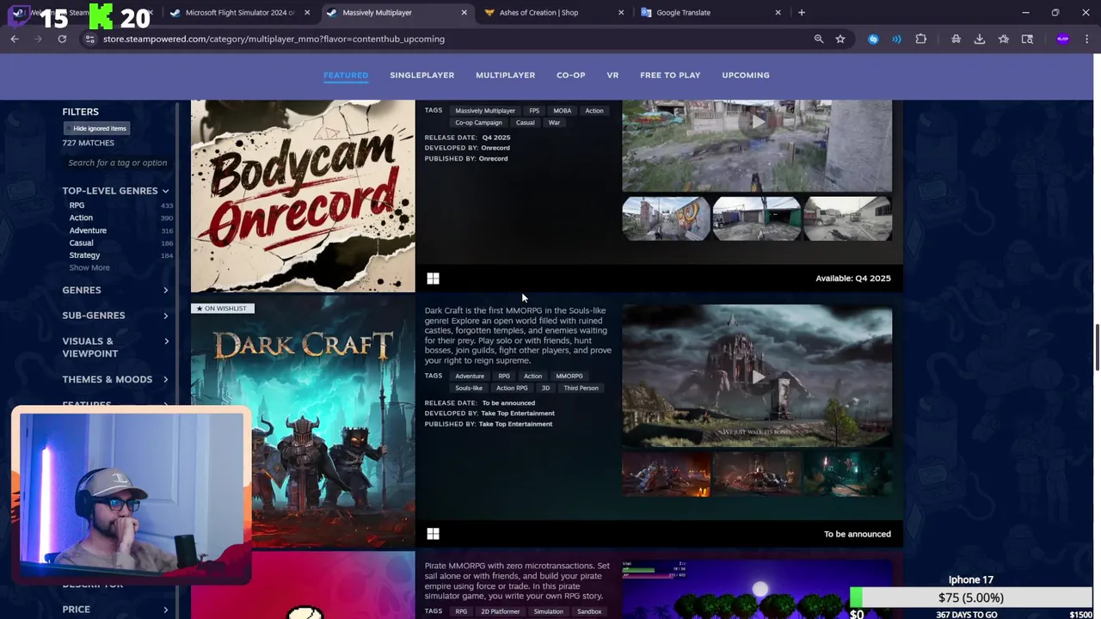Open a new browser tab
1101x619 pixels.
pos(802,13)
